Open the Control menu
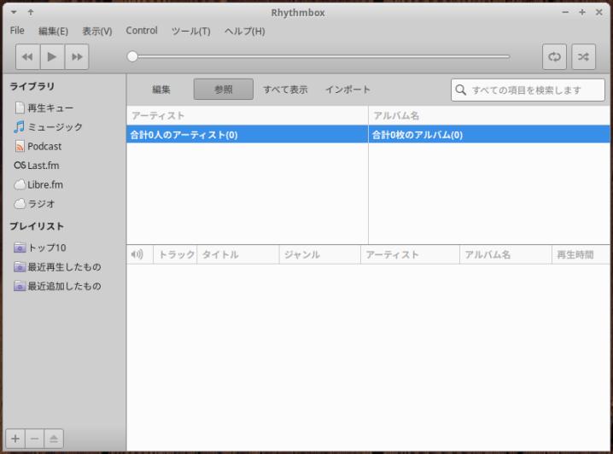Viewport: 613px width, 454px height. coord(142,31)
